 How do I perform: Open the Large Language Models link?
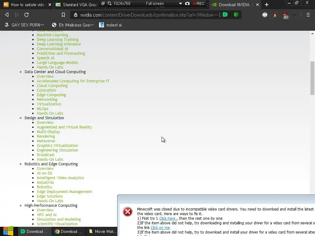(58, 63)
